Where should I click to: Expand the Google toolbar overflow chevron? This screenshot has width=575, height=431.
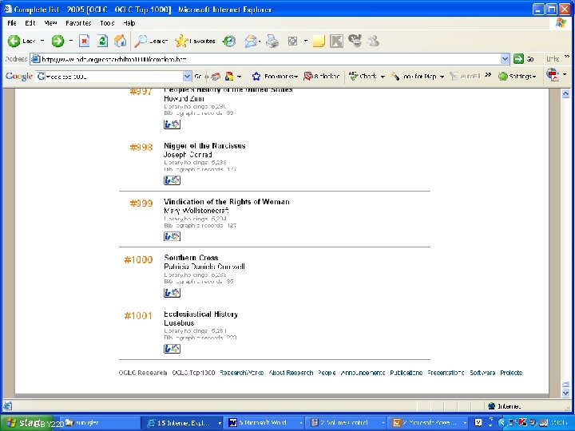point(488,75)
